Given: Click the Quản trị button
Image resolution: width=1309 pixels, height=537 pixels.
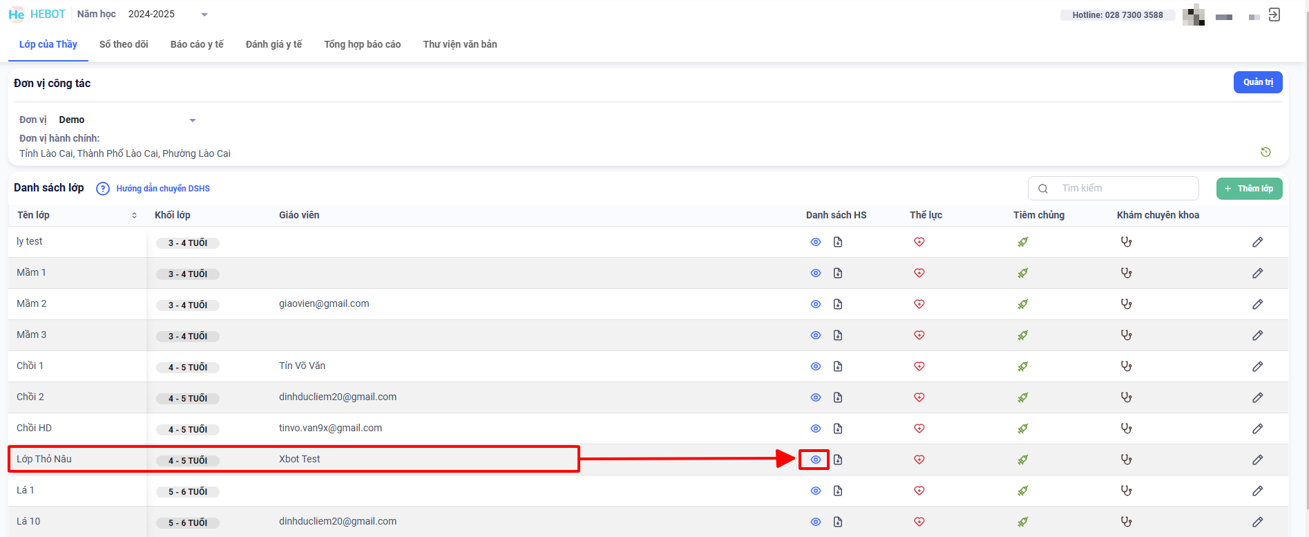Looking at the screenshot, I should 1257,82.
